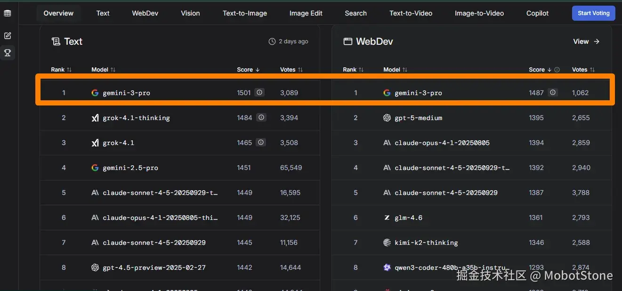Sort WebDev table by Votes
Image resolution: width=622 pixels, height=291 pixels.
point(583,70)
